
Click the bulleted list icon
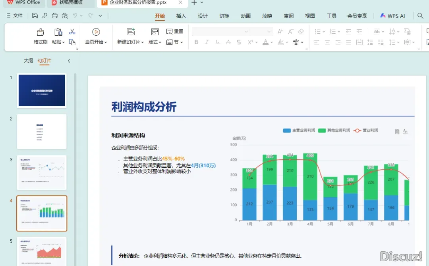(x=317, y=32)
